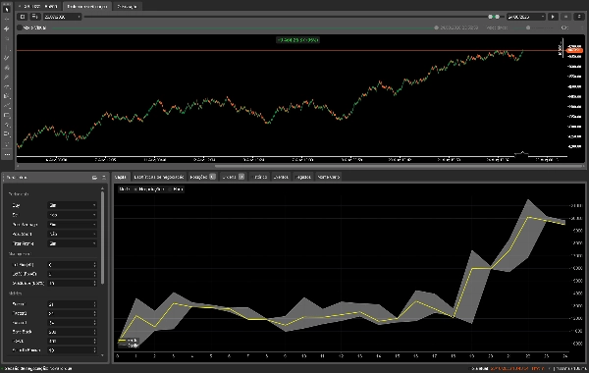Toggle the Modo Visual switch
589x373 pixels.
pos(20,27)
